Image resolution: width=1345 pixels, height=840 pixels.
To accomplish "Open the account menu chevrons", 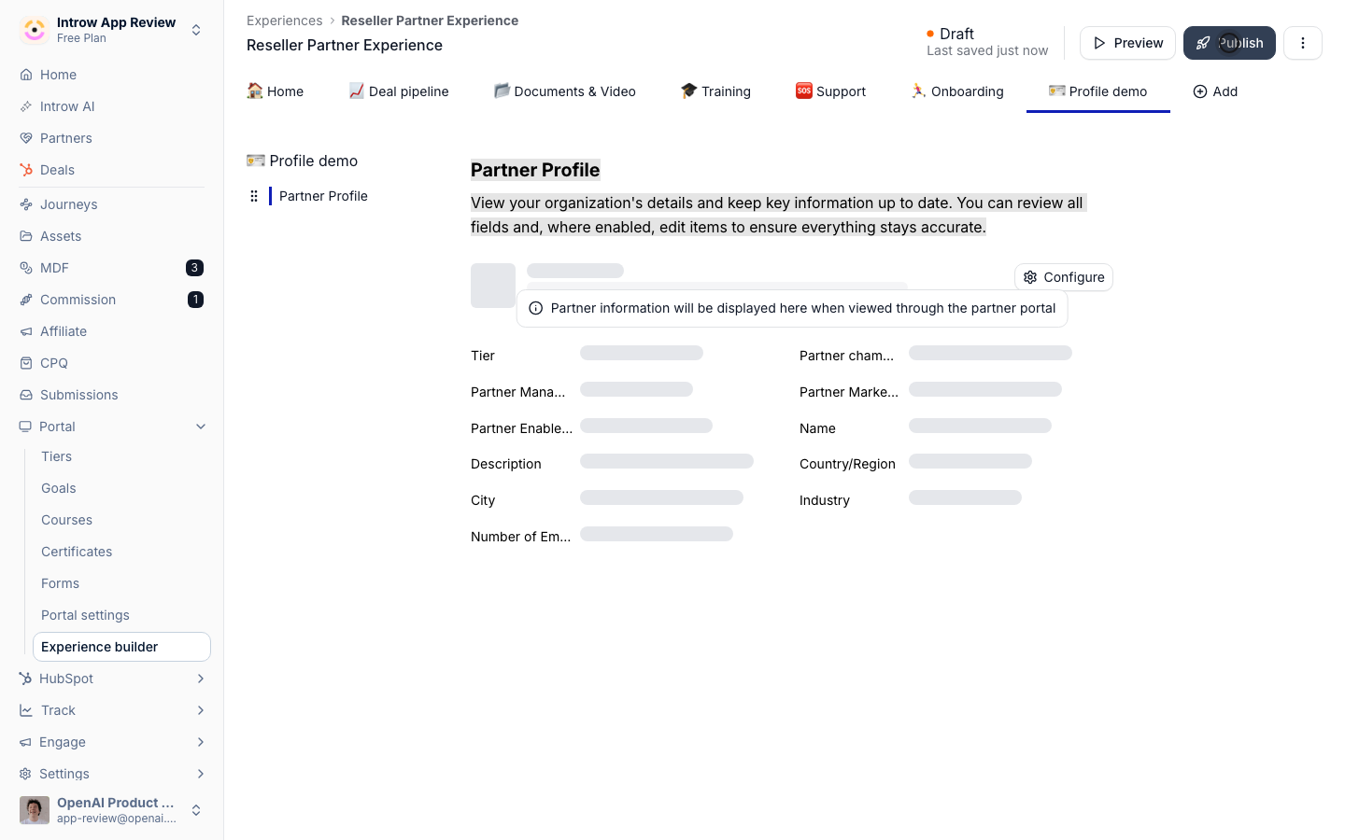I will point(196,810).
